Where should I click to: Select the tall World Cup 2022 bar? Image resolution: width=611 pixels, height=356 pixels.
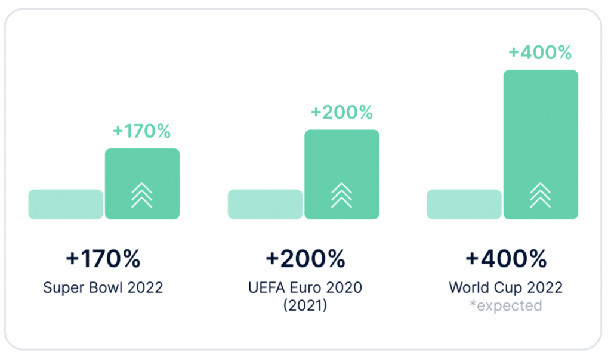tap(541, 144)
